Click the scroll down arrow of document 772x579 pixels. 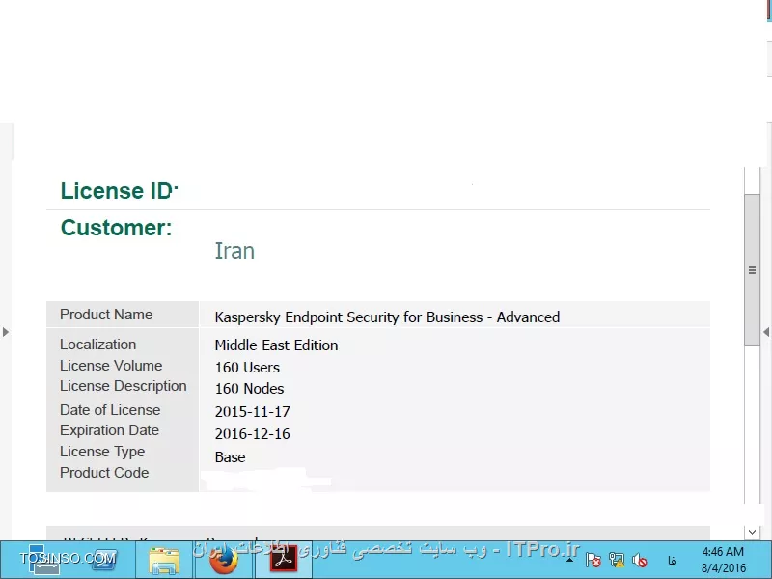[752, 532]
